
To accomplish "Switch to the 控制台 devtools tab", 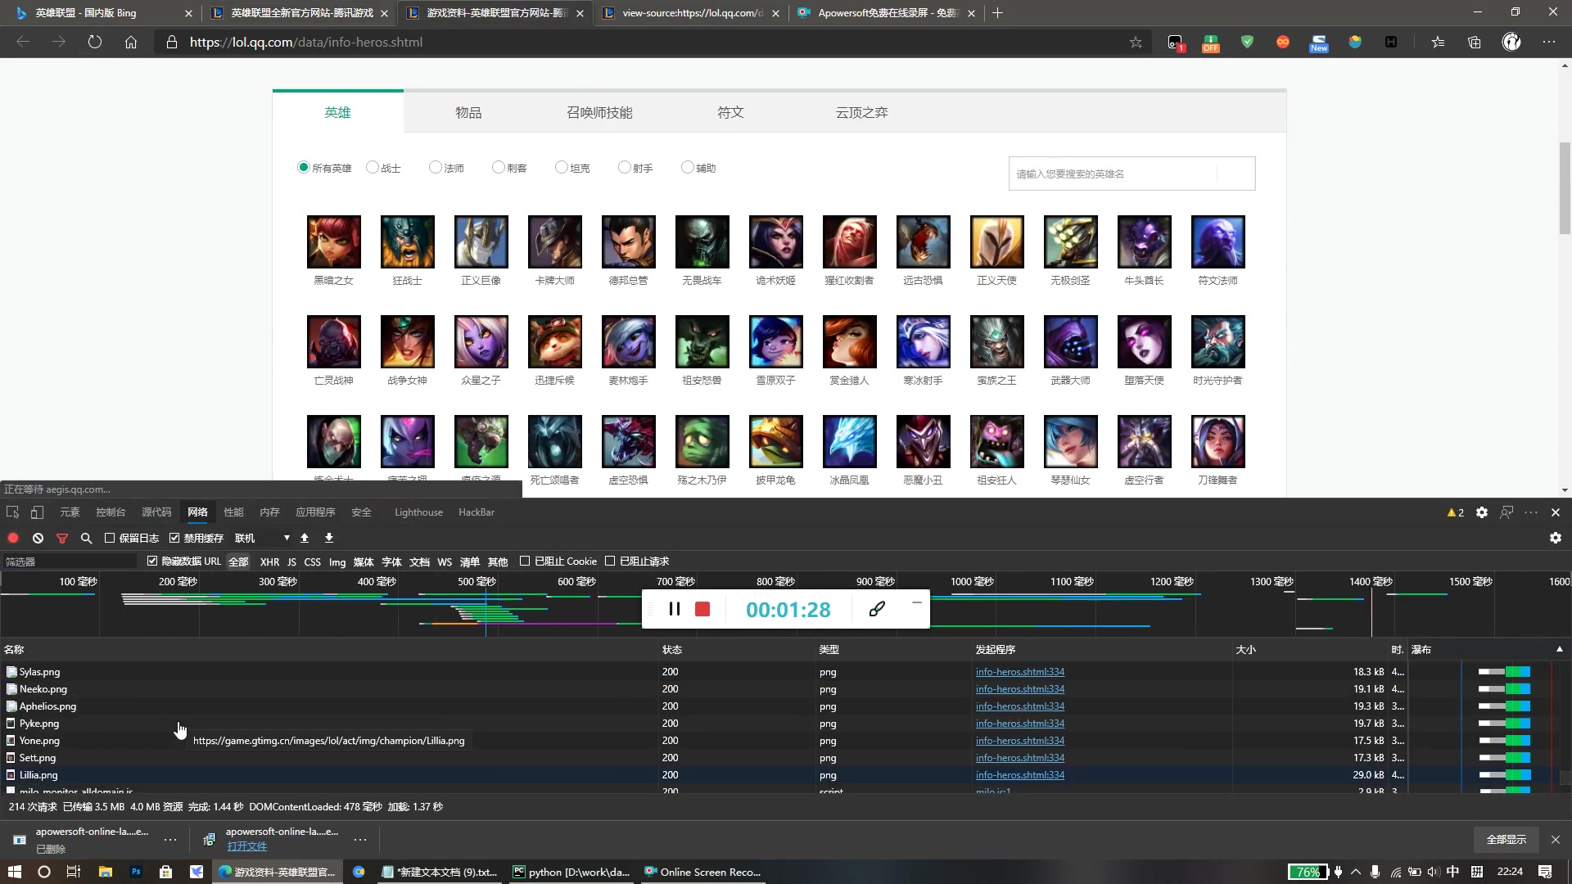I will coord(111,512).
